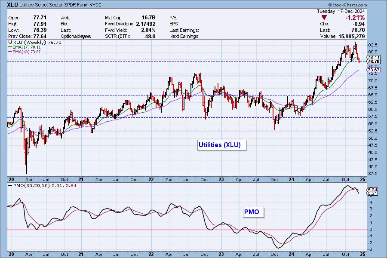Viewport: 387px width, 258px height.
Task: Click the Chg value -0.94
Action: [359, 24]
